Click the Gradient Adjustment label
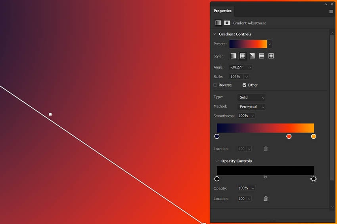 point(249,23)
